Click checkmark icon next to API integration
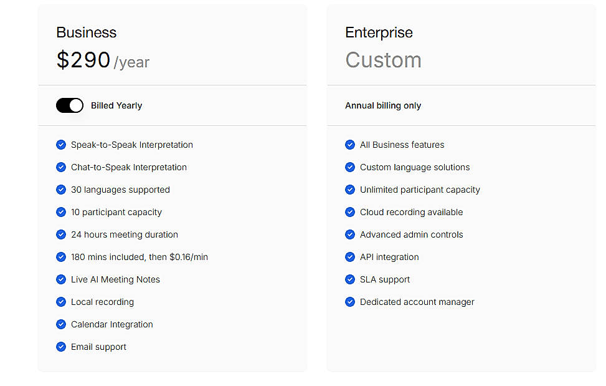The width and height of the screenshot is (606, 386). pos(350,257)
